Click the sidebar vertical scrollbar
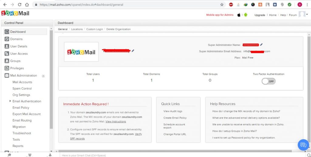Screen dimensions: 311x157 [51, 79]
